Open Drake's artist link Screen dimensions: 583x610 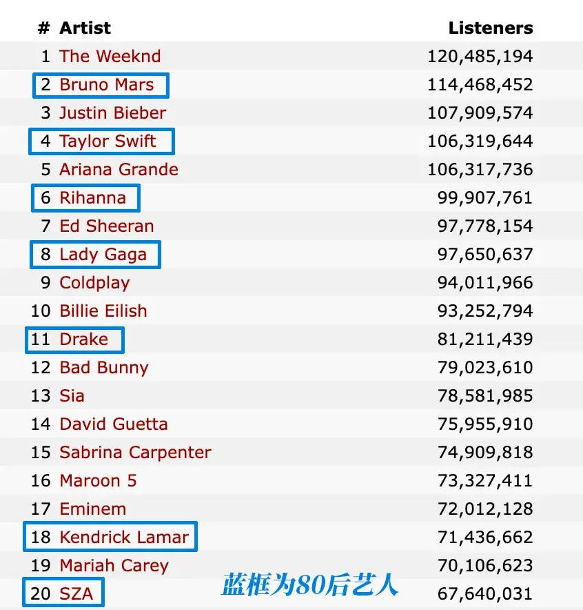coord(83,340)
